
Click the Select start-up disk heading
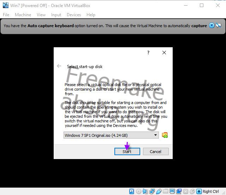pos(85,67)
